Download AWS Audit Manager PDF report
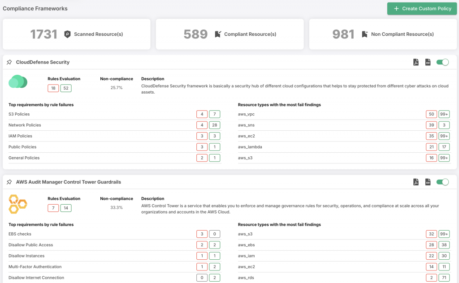Screen dimensions: 459x283 click(416, 182)
